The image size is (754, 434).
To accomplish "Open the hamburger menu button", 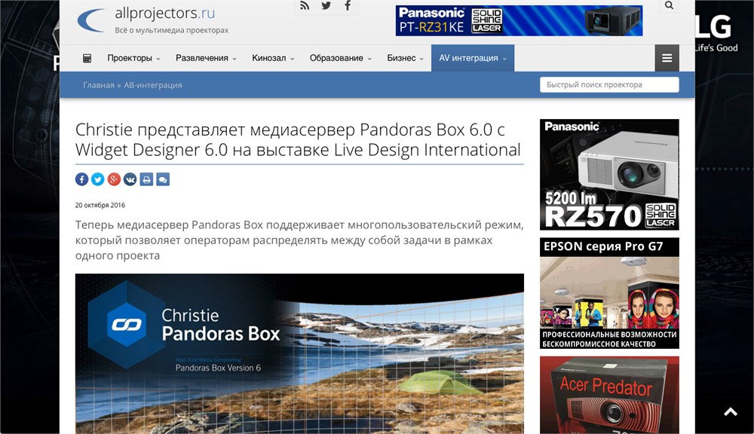I will tap(667, 58).
